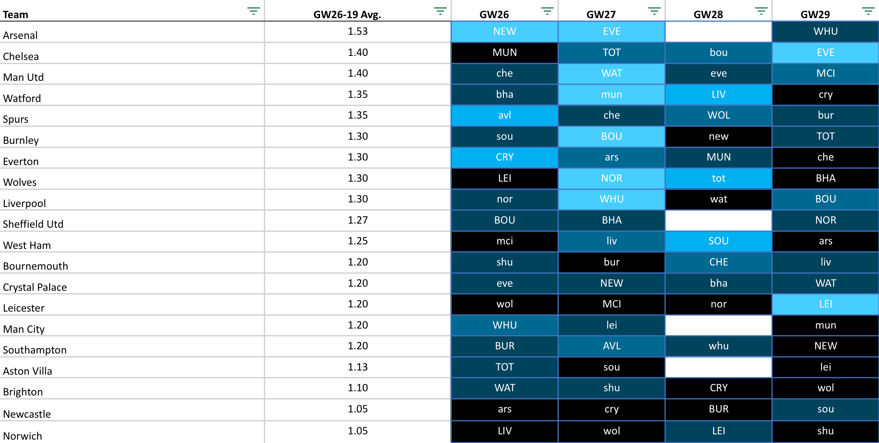Select Chelsea's black MUN fixture cell
Viewport: 879px width, 443px height.
pyautogui.click(x=504, y=52)
